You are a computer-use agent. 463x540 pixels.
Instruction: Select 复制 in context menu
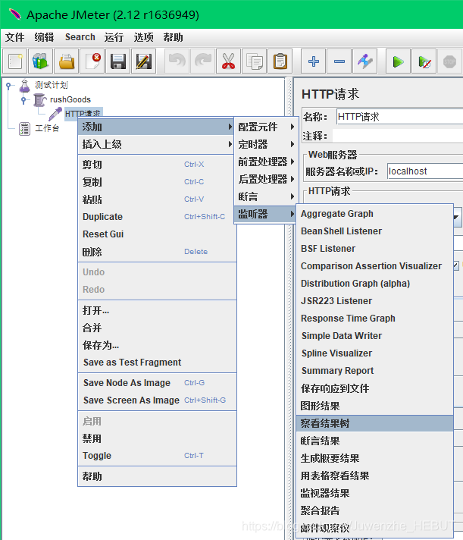click(157, 182)
